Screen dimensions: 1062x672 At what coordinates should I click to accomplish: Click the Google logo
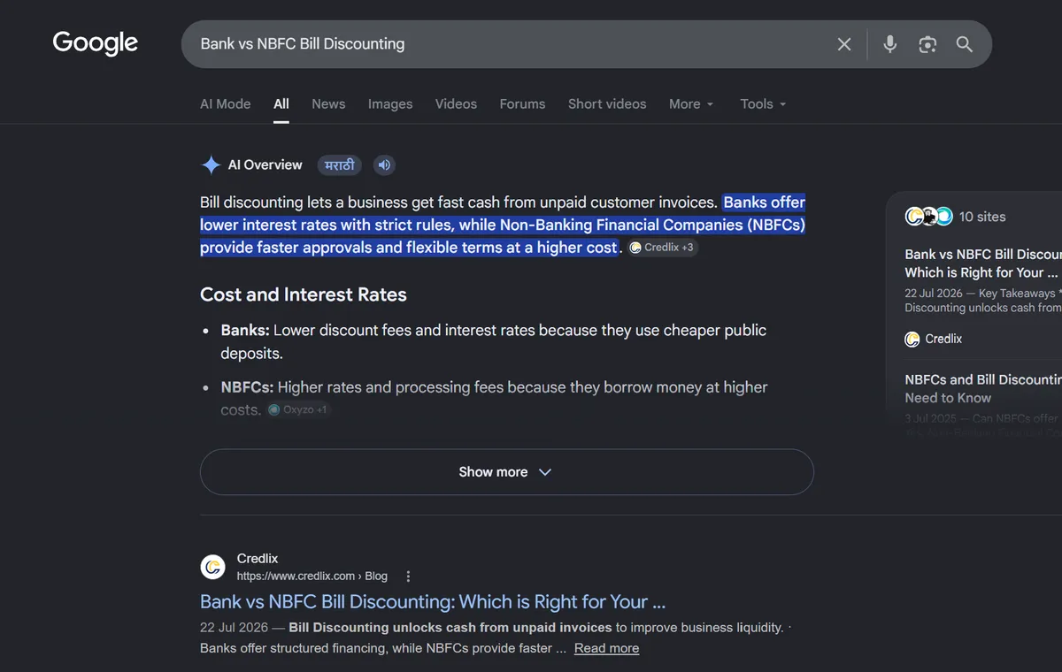(x=96, y=43)
